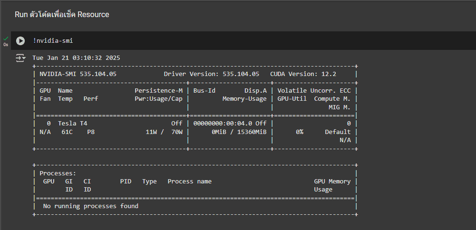
Task: Click the 11W / 70W power usage value
Action: [164, 132]
